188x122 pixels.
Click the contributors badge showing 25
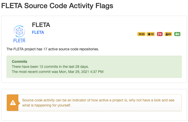[x=168, y=34]
